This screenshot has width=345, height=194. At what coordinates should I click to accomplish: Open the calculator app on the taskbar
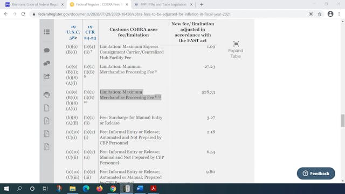127,189
